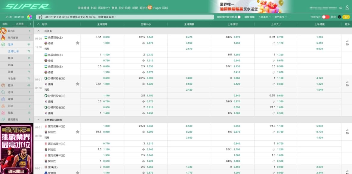Click the 熱門賽事 promotional banner image

(17, 149)
